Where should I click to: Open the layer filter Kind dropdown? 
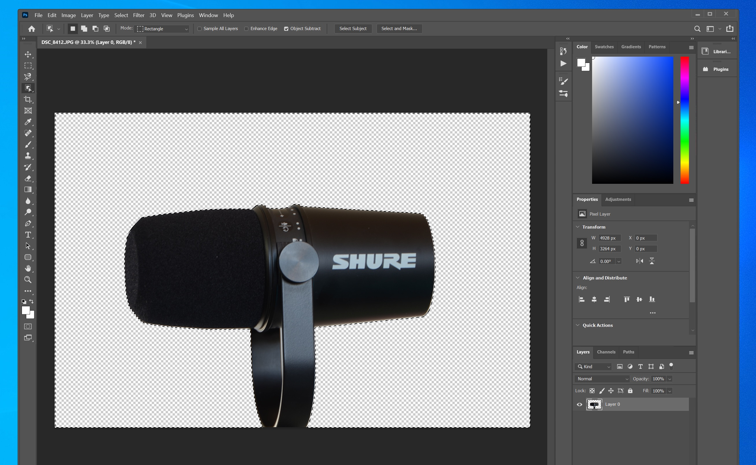593,366
